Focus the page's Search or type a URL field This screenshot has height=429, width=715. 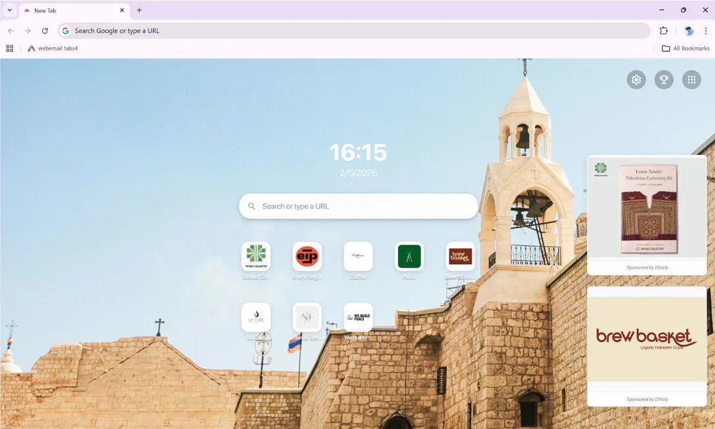click(359, 206)
